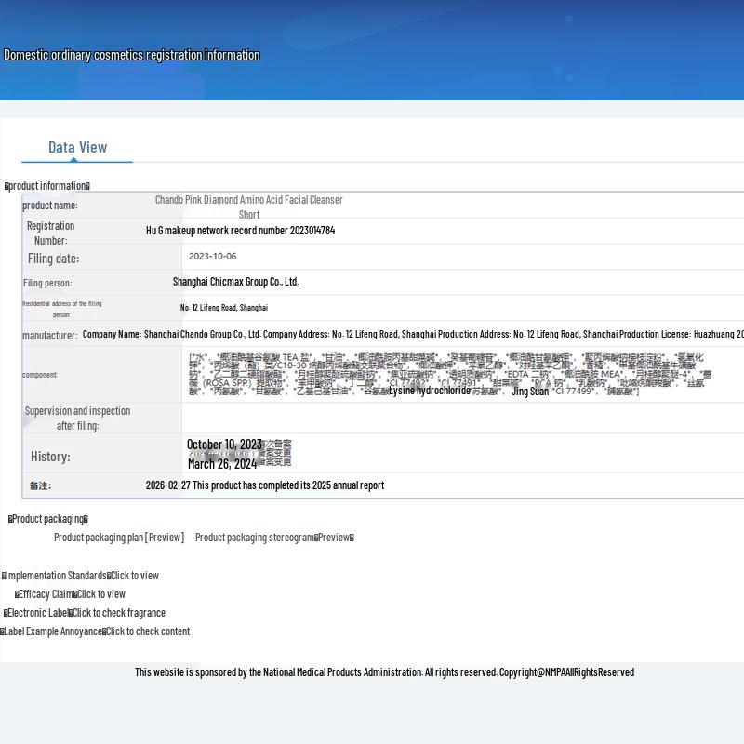744x744 pixels.
Task: Select Jing Suan in the component list
Action: [530, 392]
